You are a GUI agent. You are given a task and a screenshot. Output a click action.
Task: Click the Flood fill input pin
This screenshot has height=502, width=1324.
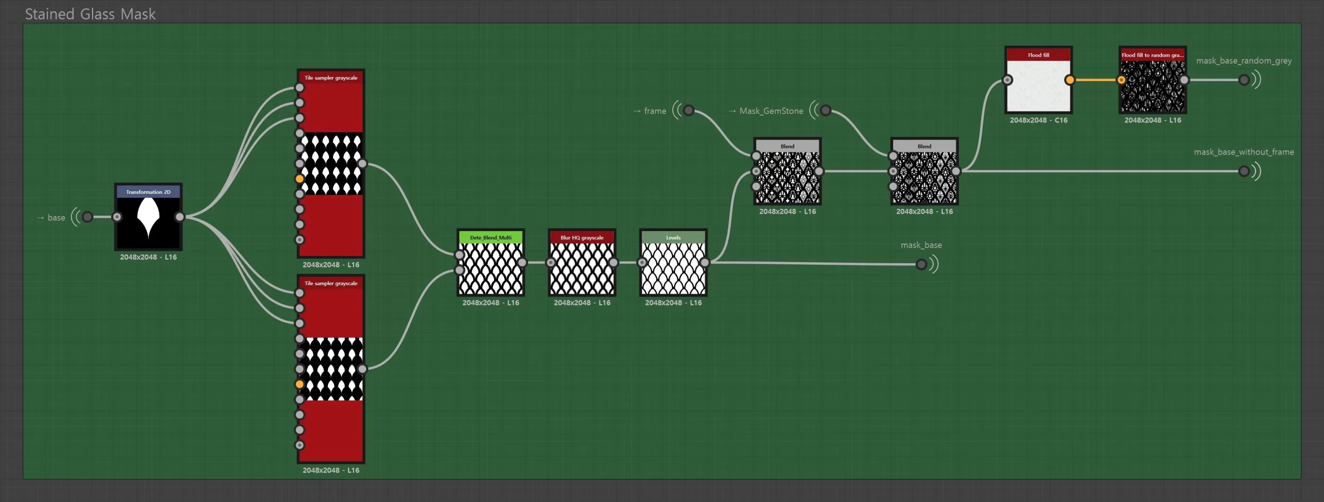click(x=1007, y=80)
